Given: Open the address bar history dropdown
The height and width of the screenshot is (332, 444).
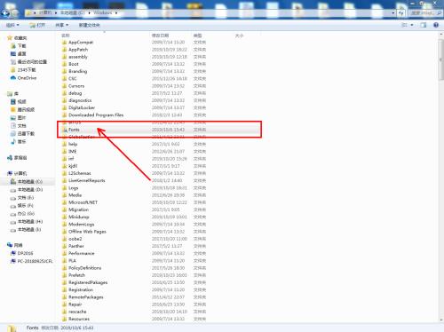Looking at the screenshot, I should (393, 13).
